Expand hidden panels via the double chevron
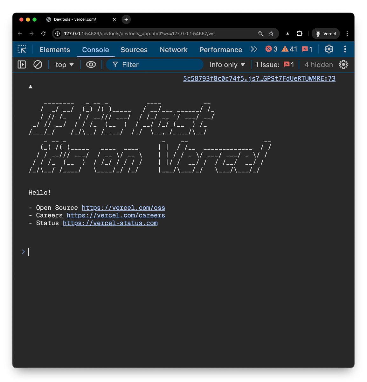 [254, 49]
